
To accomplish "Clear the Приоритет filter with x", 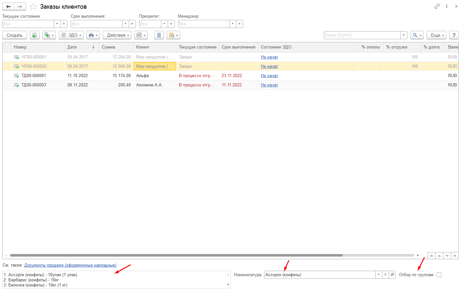I will point(171,24).
